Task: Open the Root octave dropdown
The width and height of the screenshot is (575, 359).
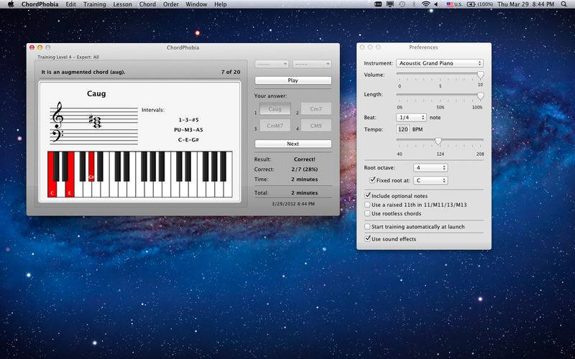Action: (x=430, y=168)
